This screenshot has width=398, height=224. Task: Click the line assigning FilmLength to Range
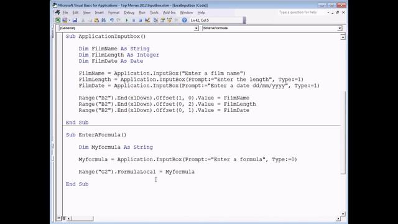[167, 104]
